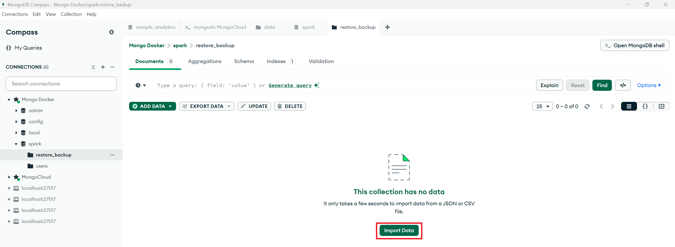Screen dimensions: 675x247
Task: Expand the MongoCloud connection
Action: pos(9,177)
